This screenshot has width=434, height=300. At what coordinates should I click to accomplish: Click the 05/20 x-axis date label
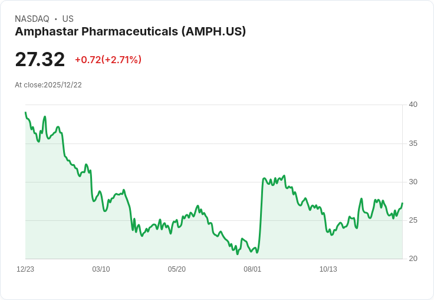click(x=176, y=269)
